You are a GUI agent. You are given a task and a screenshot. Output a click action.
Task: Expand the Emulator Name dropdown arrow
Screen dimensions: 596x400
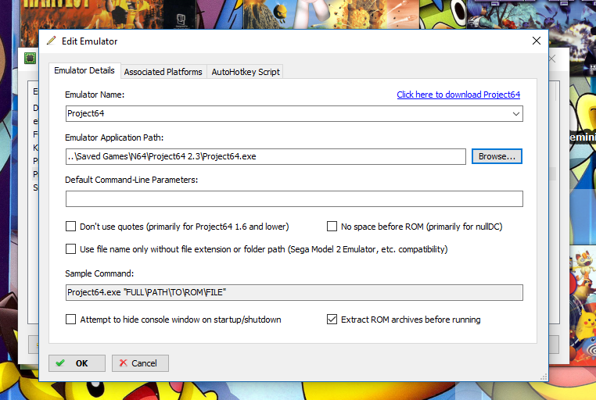click(x=515, y=114)
